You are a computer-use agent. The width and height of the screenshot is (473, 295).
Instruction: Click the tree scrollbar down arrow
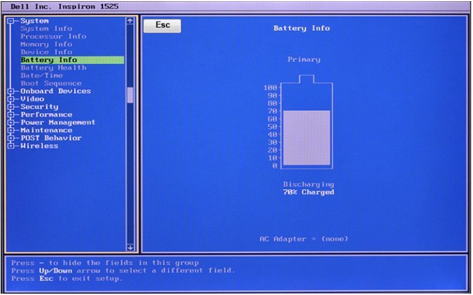coord(130,247)
